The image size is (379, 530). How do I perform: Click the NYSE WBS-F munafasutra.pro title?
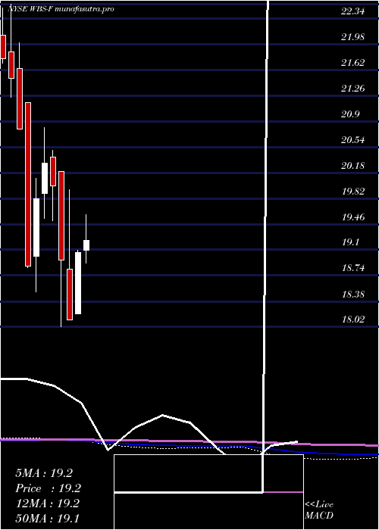click(x=61, y=9)
